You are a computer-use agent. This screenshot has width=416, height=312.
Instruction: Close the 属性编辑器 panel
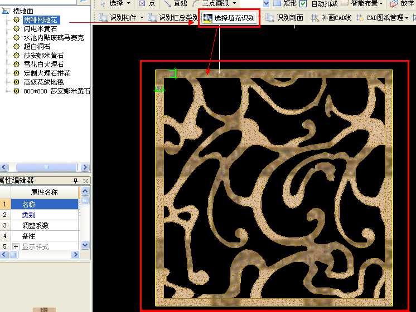pos(85,181)
